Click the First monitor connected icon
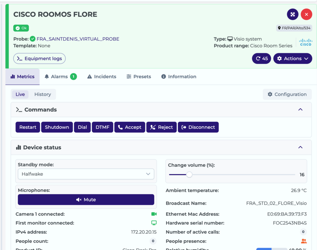The width and height of the screenshot is (317, 250). 154,223
